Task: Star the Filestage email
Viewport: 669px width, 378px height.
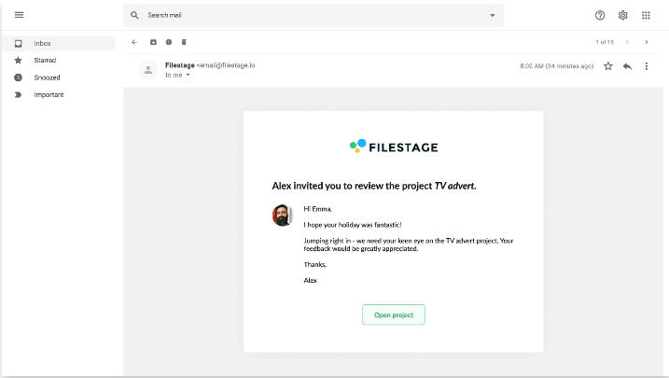Action: [608, 66]
